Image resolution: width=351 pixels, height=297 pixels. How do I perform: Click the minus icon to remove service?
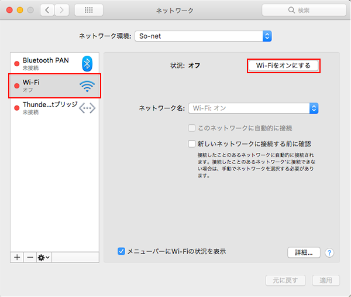coord(30,257)
